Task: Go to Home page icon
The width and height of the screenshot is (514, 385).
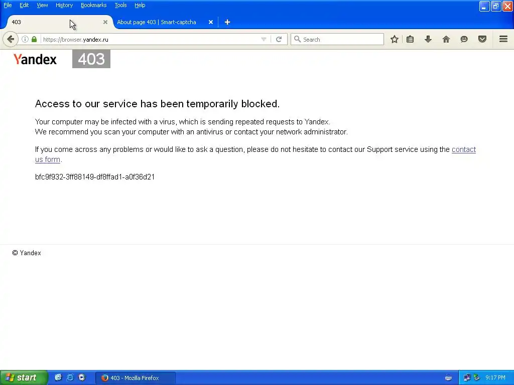Action: (446, 39)
